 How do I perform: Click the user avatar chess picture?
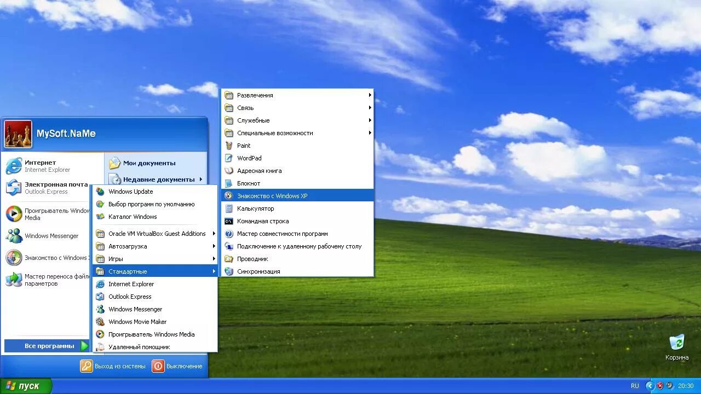[18, 134]
